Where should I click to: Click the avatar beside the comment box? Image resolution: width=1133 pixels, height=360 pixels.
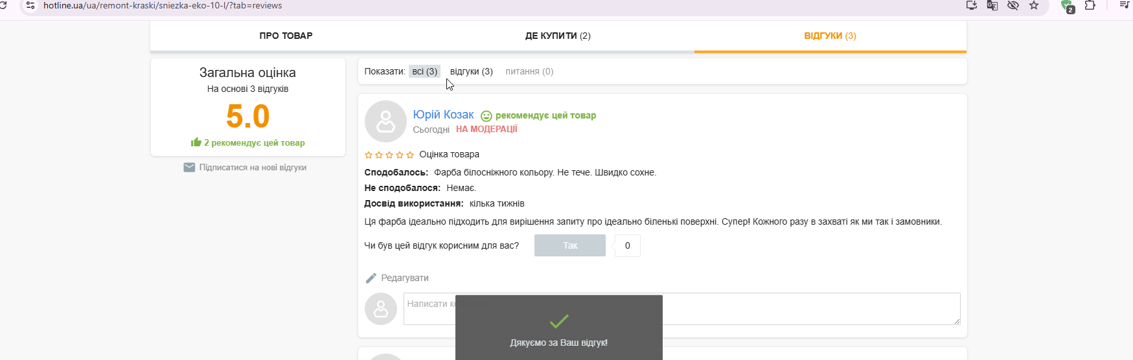[381, 309]
